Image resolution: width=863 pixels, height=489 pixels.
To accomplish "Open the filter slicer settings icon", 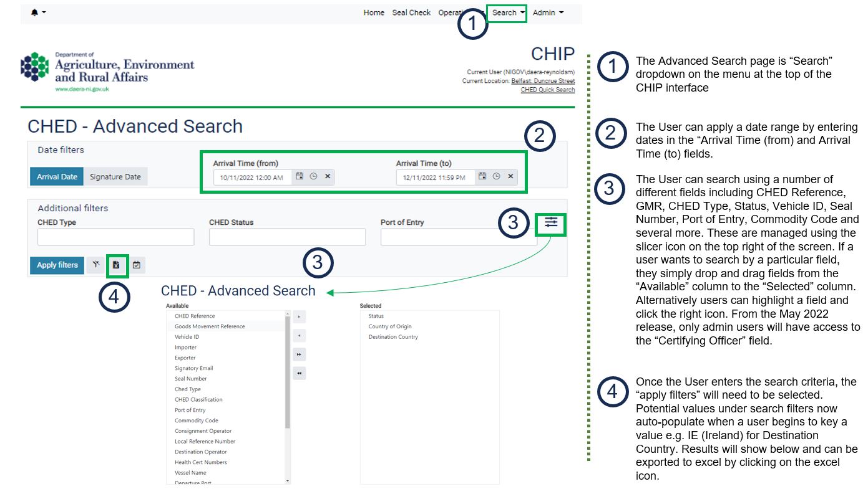I will pyautogui.click(x=550, y=223).
